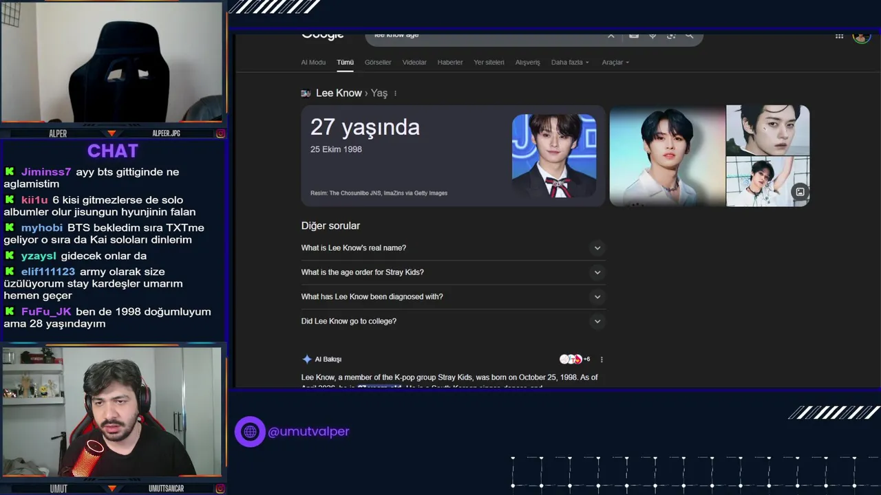Select the Tümü results tab
Image resolution: width=881 pixels, height=495 pixels.
coord(345,63)
